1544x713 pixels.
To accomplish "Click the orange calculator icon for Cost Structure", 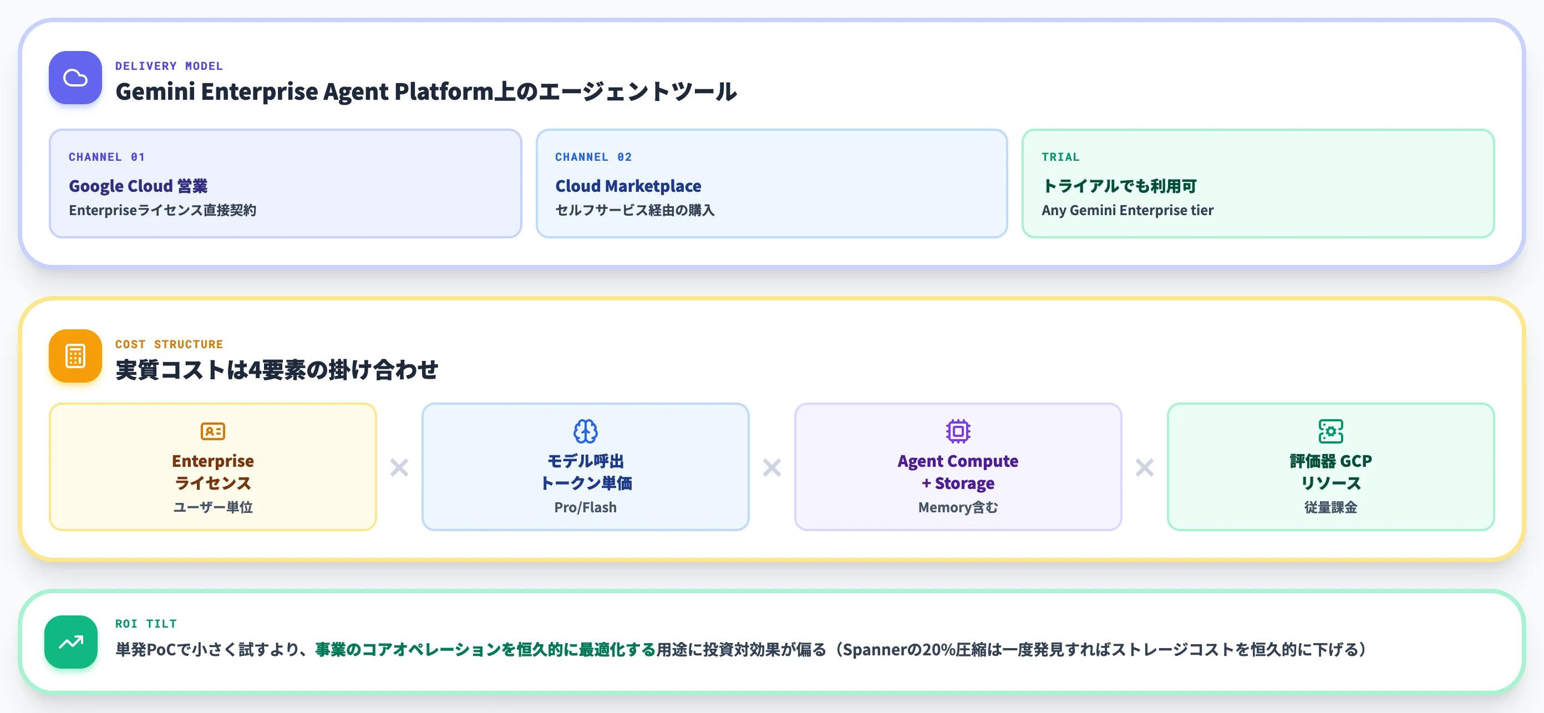I will click(x=75, y=356).
